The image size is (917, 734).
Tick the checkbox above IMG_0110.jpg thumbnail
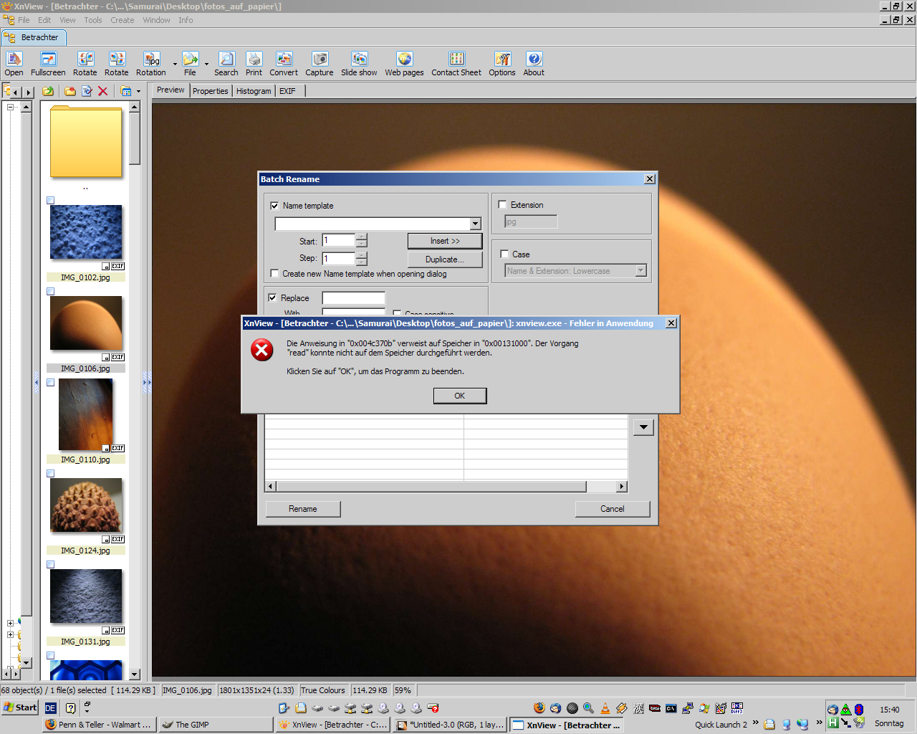click(x=51, y=383)
